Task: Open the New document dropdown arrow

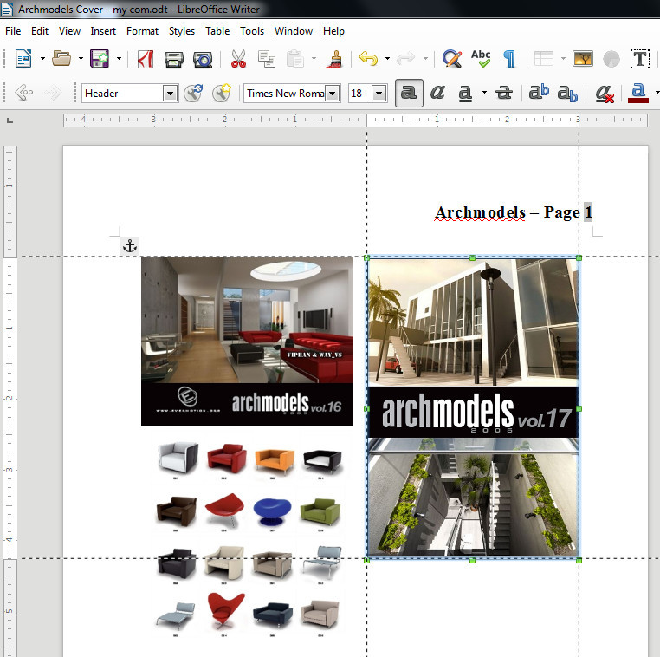Action: [43, 59]
